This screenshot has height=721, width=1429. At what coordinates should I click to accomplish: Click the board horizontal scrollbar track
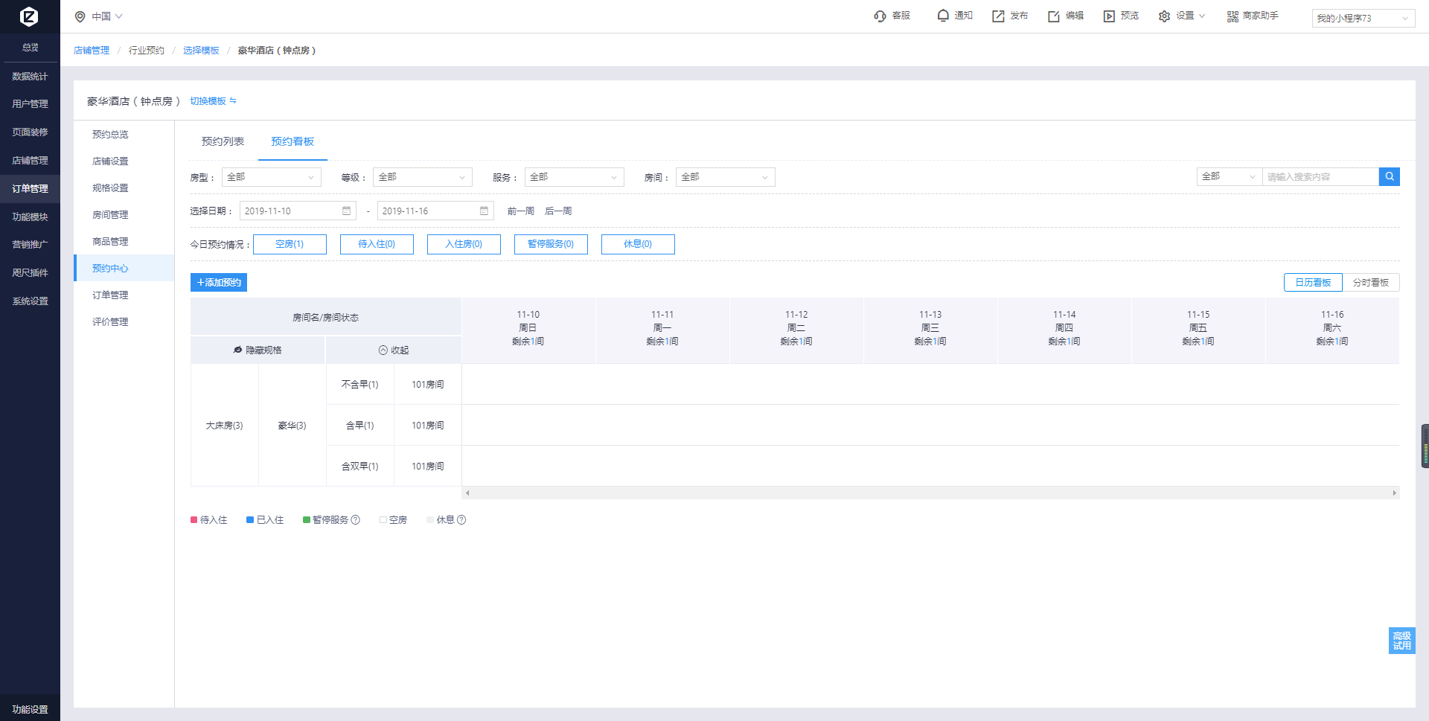(x=930, y=493)
